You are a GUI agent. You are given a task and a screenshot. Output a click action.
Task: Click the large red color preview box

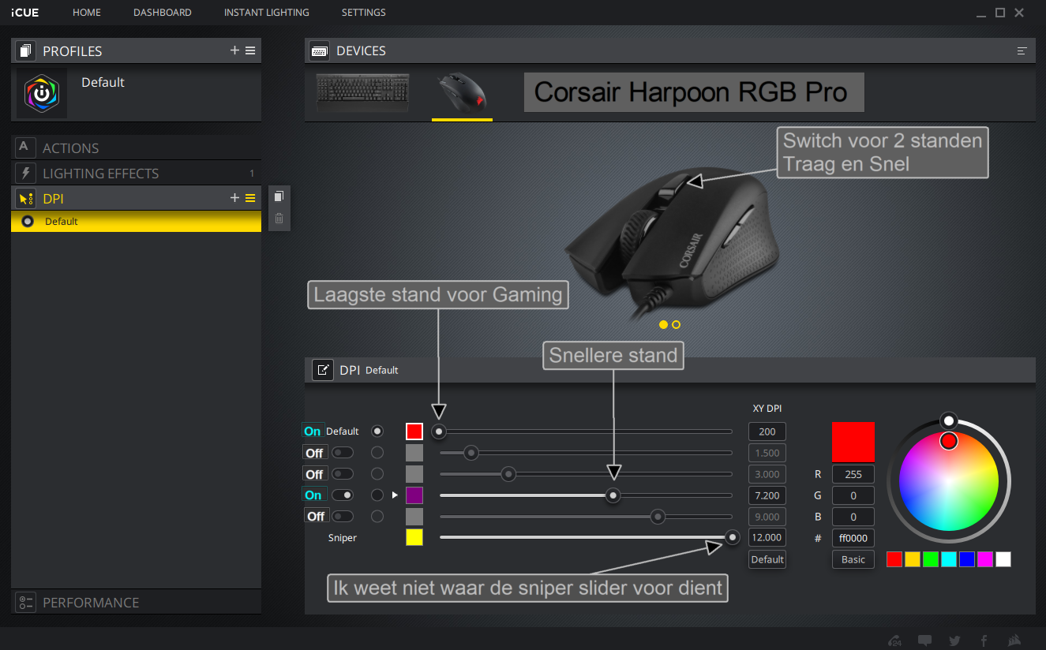(x=853, y=442)
